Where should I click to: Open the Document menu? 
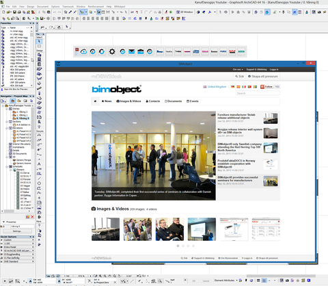42,7
